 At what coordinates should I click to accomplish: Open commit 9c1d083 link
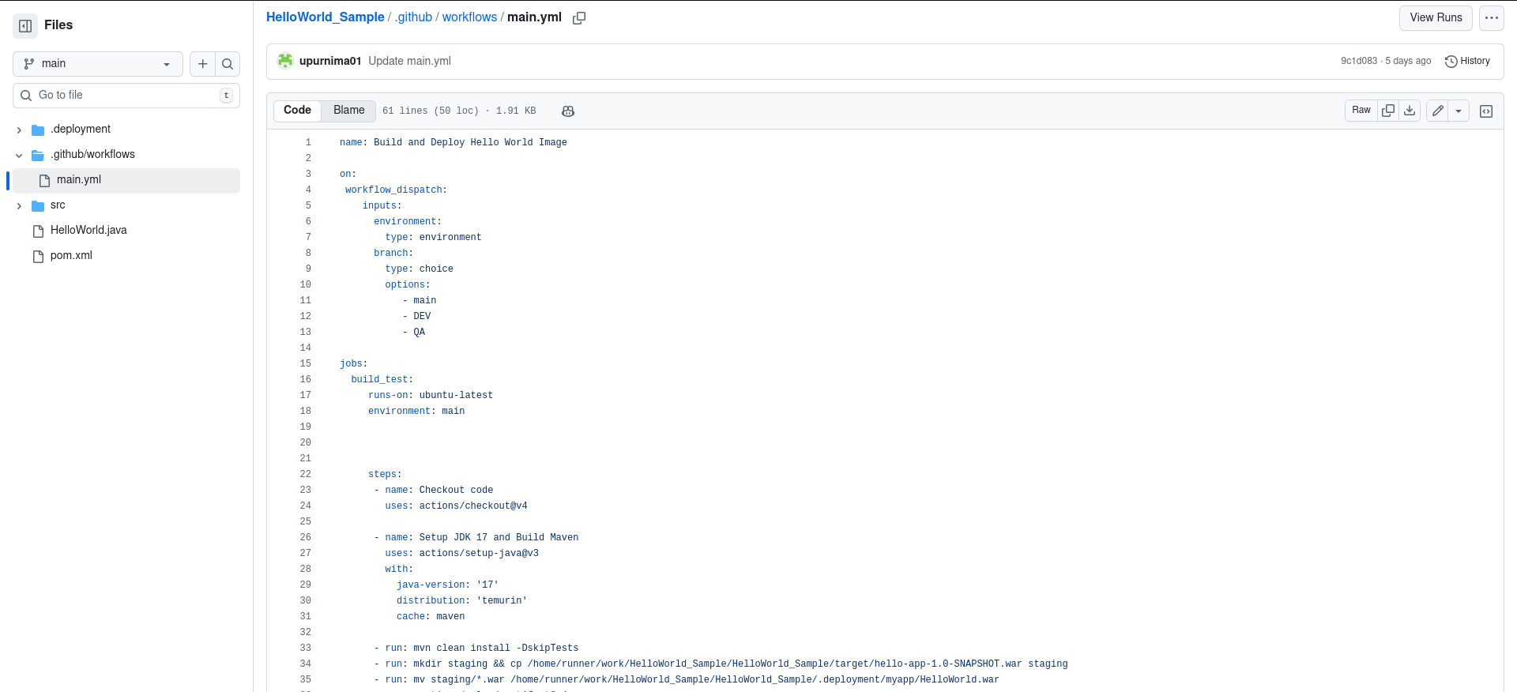click(x=1359, y=61)
